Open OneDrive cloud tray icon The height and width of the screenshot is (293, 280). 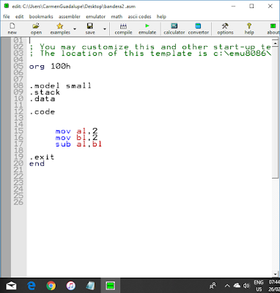click(x=237, y=286)
